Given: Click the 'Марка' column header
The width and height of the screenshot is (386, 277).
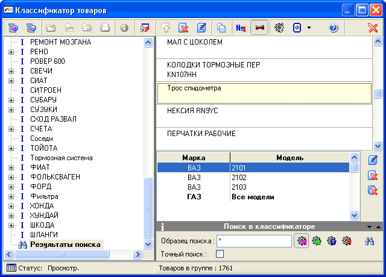Looking at the screenshot, I should (x=194, y=158).
